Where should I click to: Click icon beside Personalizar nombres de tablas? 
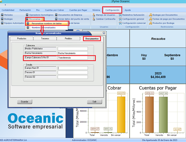[x=28, y=23]
